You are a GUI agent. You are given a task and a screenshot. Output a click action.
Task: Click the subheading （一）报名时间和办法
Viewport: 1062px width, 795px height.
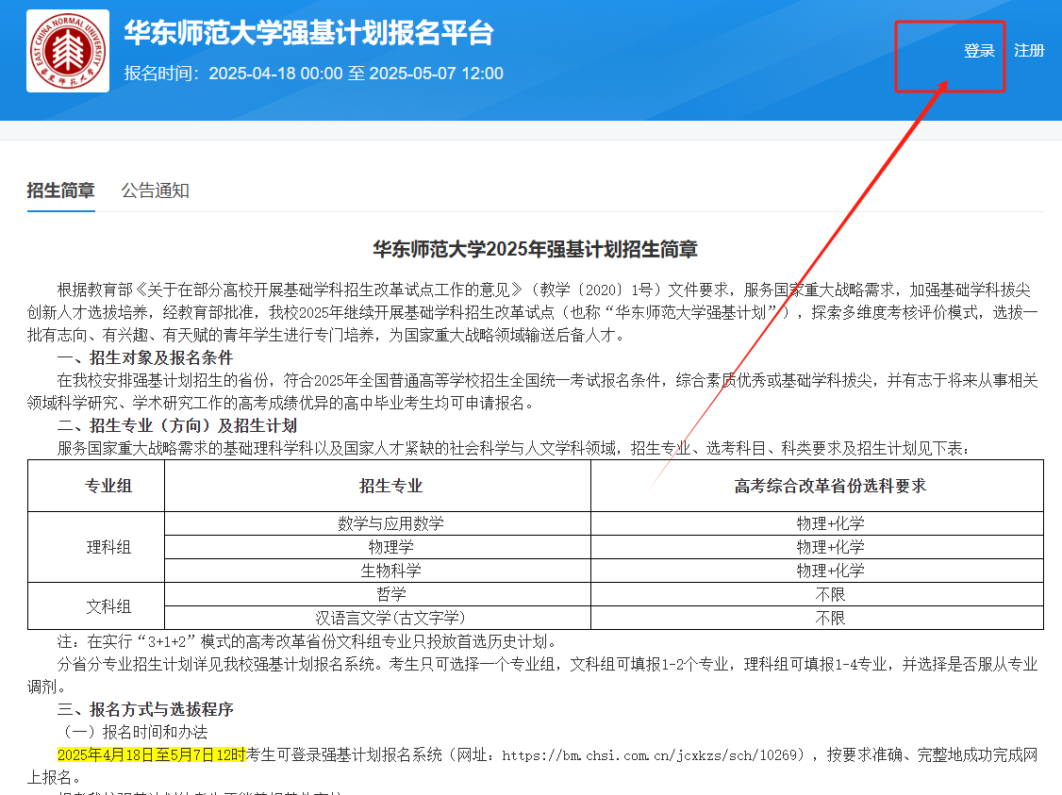(x=133, y=732)
